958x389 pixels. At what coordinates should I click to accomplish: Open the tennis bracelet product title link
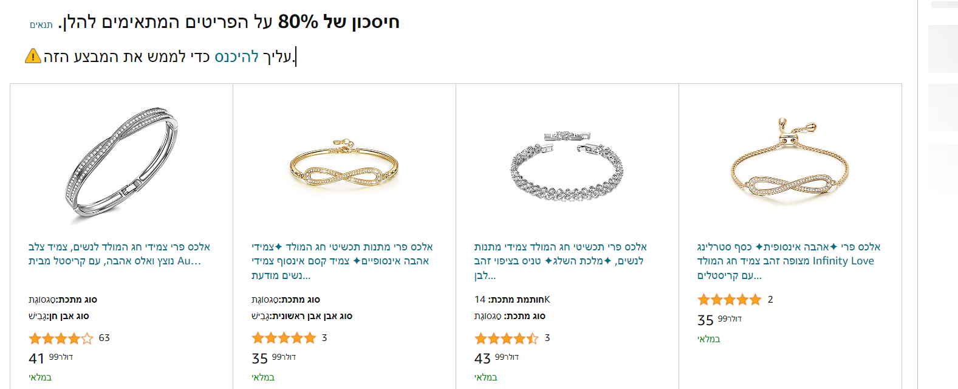pyautogui.click(x=560, y=261)
